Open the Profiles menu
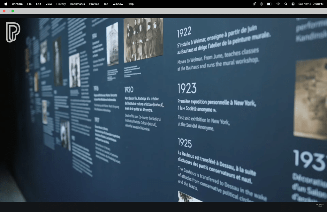Screen dimensions: 327x212 click(94, 4)
